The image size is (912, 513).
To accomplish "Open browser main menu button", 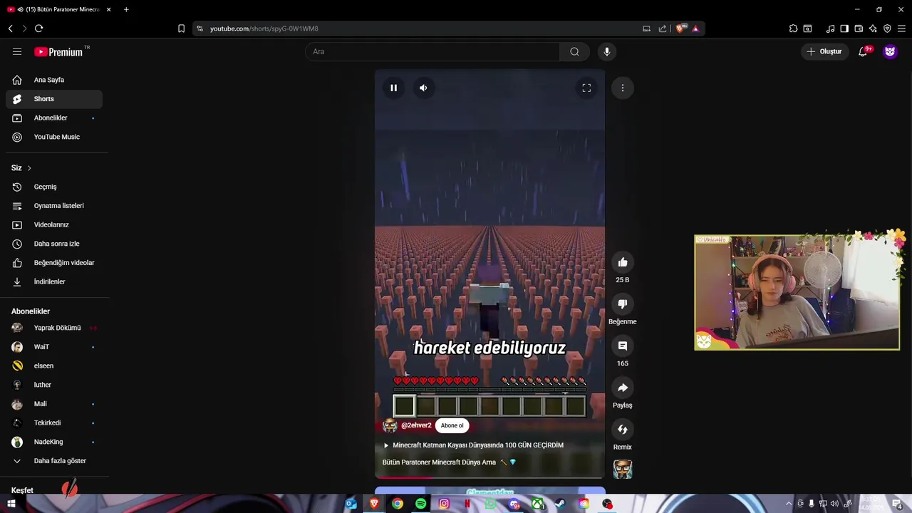I will point(901,28).
